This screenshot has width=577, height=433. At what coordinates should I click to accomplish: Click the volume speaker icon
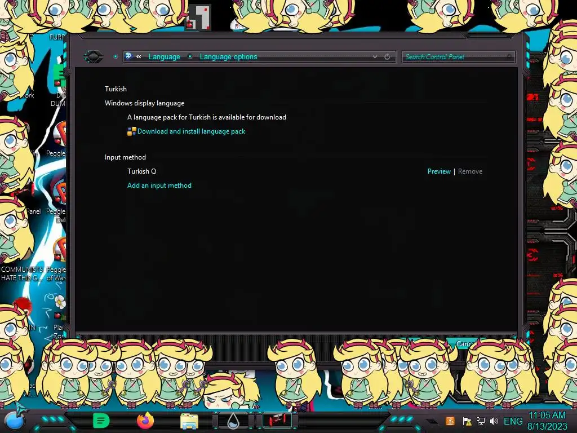(494, 421)
